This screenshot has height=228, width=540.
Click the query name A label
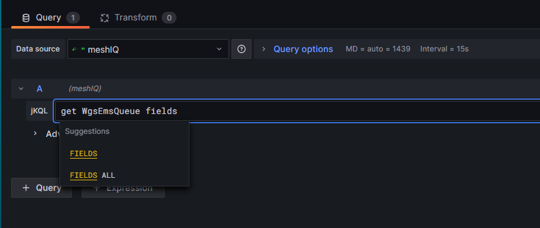pyautogui.click(x=40, y=89)
